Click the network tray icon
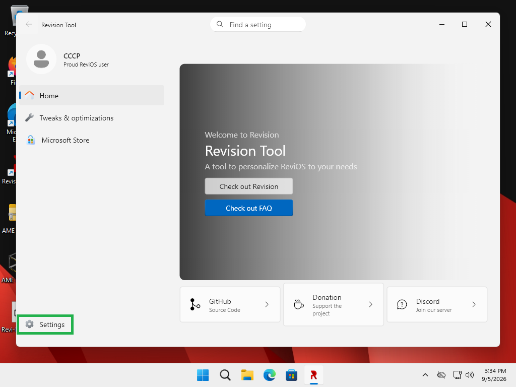The width and height of the screenshot is (516, 387). [457, 375]
